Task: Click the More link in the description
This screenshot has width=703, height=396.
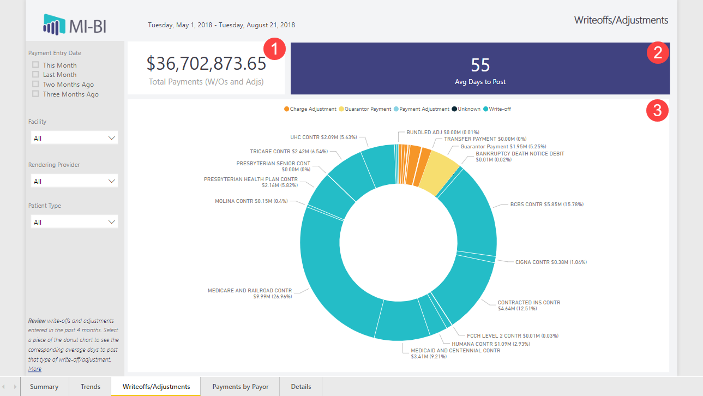Action: [34, 369]
